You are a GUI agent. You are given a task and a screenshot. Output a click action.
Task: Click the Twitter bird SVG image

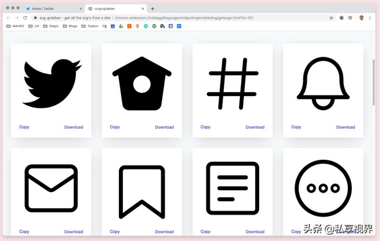[52, 83]
